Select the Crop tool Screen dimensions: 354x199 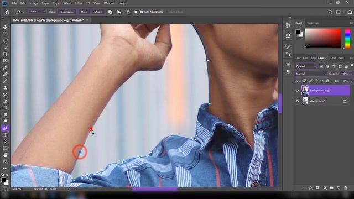[x=5, y=54]
